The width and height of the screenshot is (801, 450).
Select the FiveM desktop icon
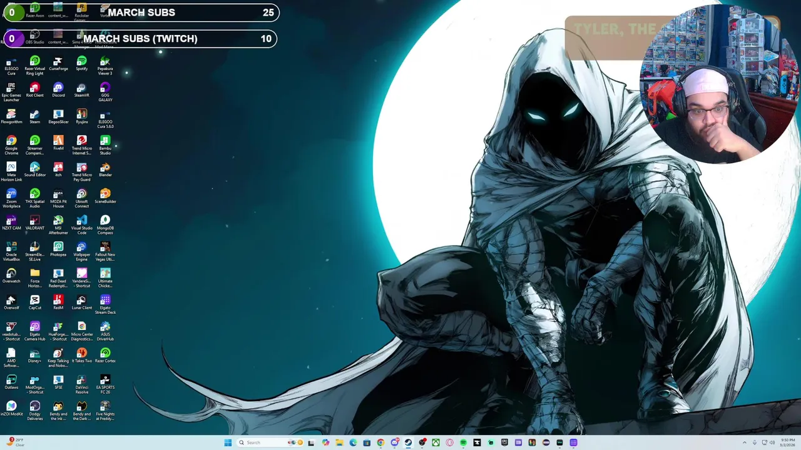[58, 143]
